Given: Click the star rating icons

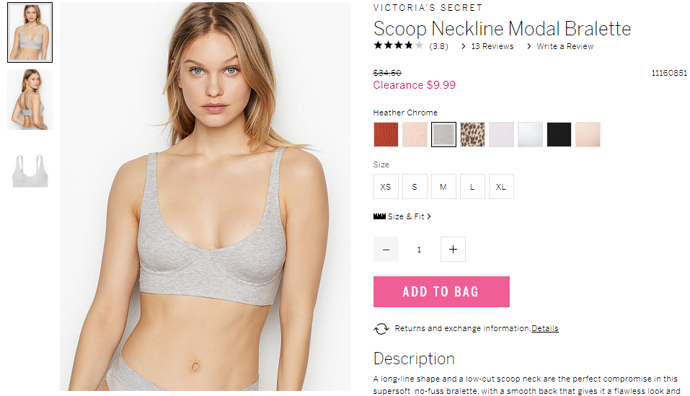Looking at the screenshot, I should pyautogui.click(x=398, y=45).
